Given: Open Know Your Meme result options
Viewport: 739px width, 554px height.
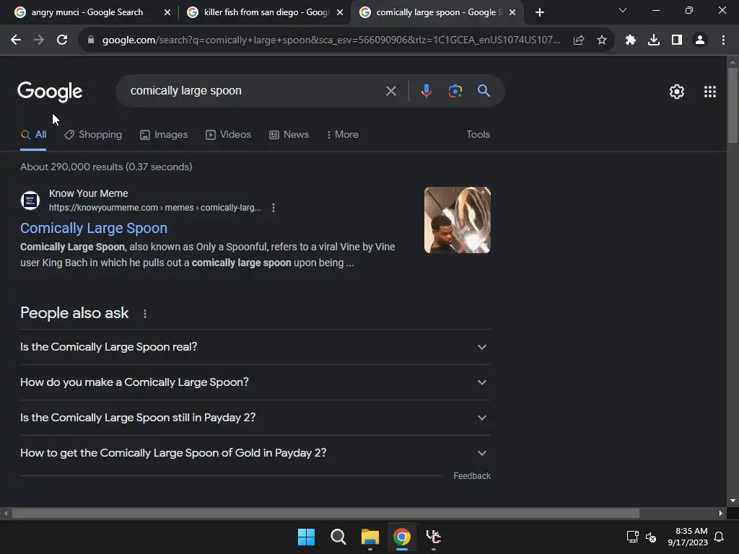Looking at the screenshot, I should pyautogui.click(x=274, y=208).
